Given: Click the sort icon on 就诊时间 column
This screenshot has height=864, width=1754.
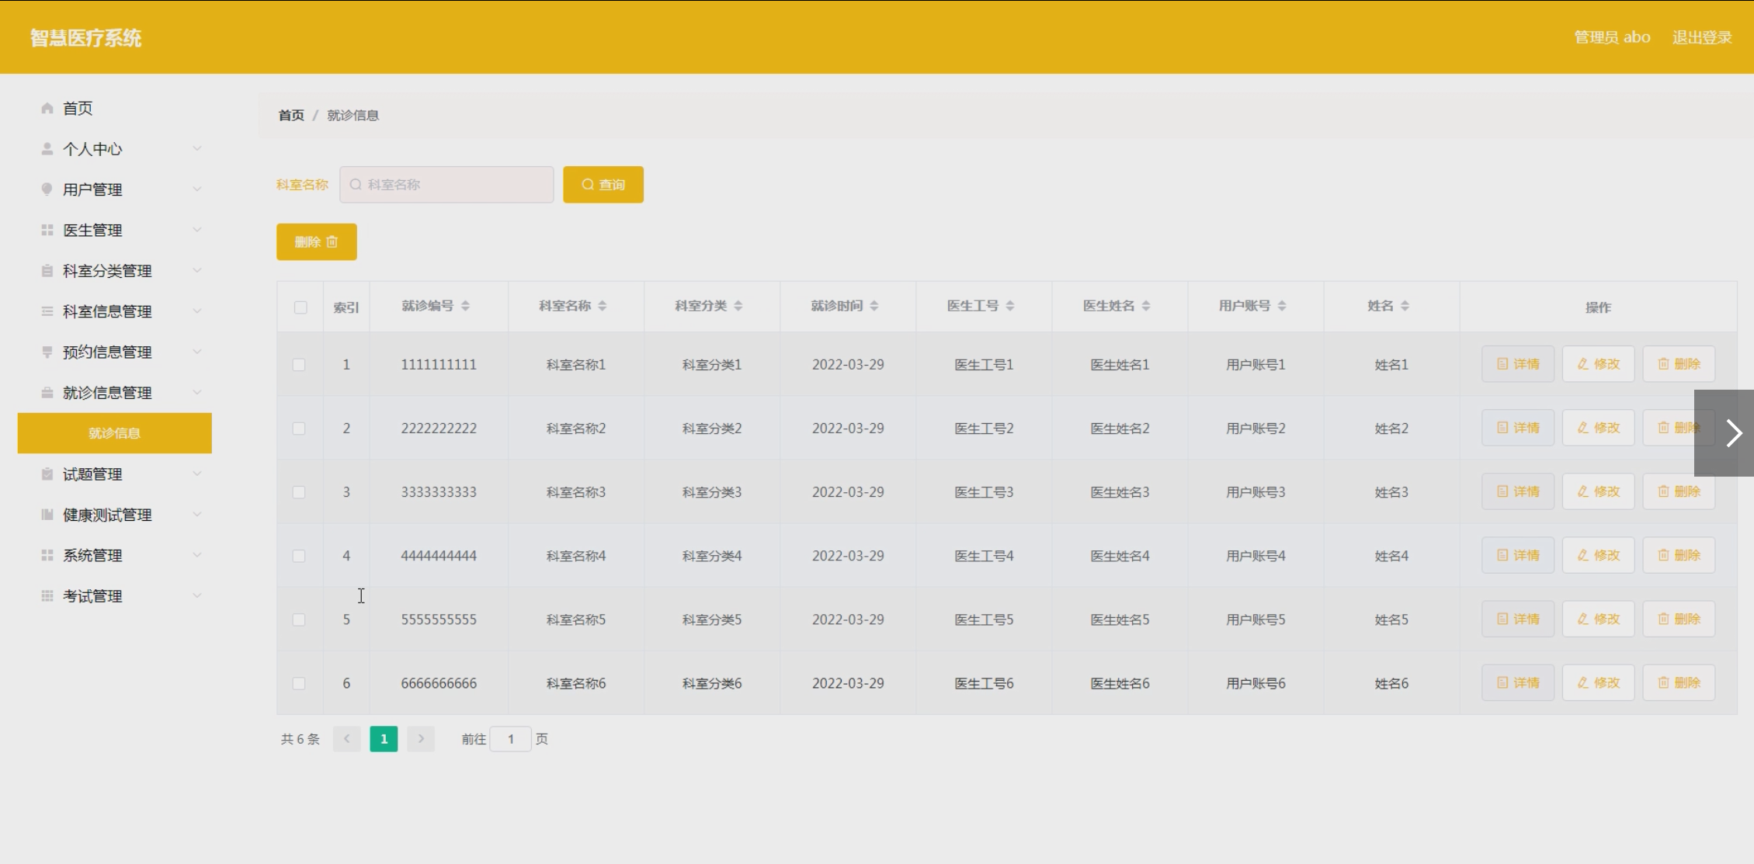Looking at the screenshot, I should coord(874,306).
